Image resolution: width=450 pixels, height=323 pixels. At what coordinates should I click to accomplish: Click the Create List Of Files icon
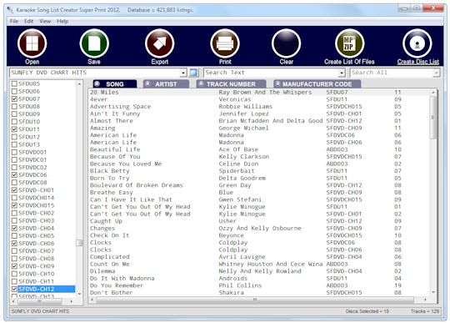pyautogui.click(x=349, y=43)
